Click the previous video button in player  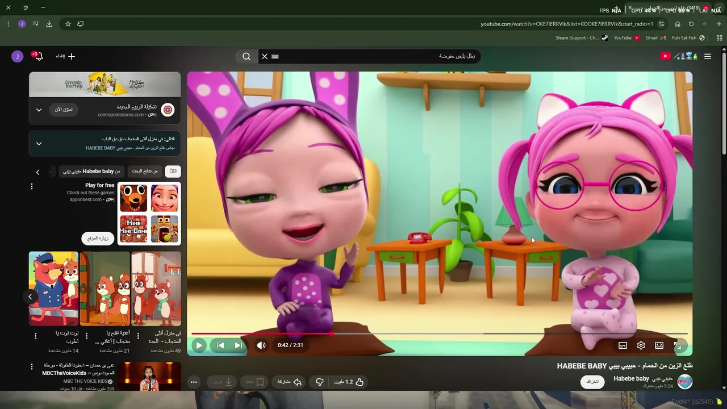[x=220, y=345]
